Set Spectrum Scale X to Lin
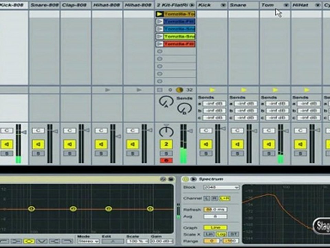 pyautogui.click(x=209, y=234)
